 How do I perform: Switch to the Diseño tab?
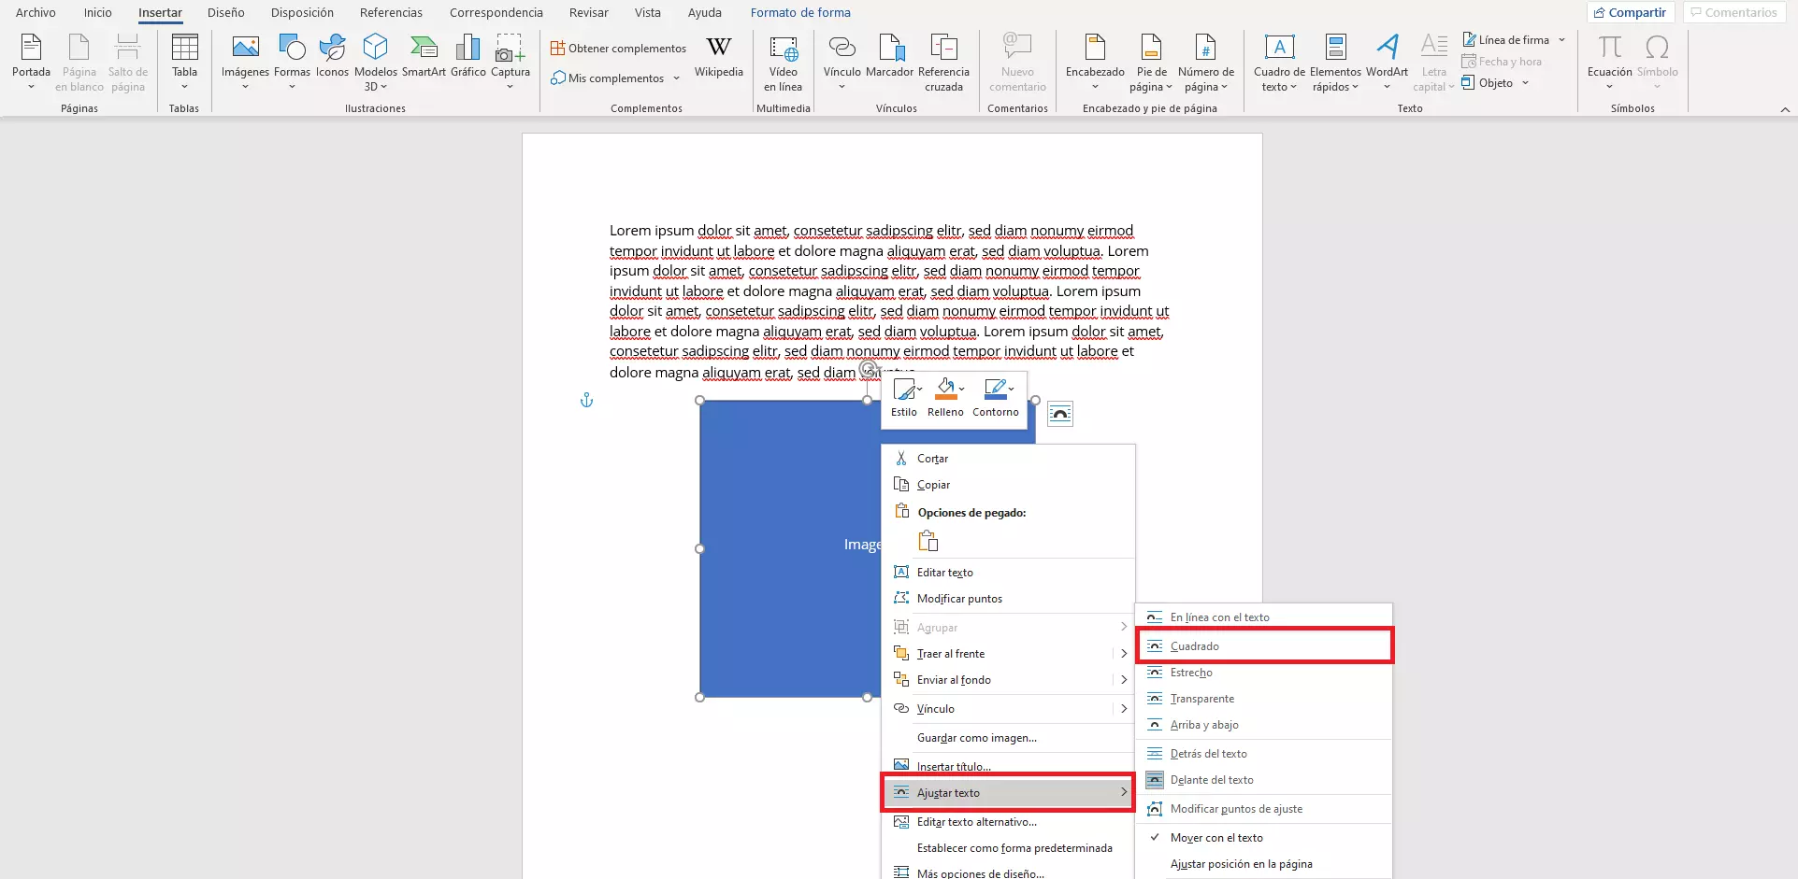pos(225,13)
